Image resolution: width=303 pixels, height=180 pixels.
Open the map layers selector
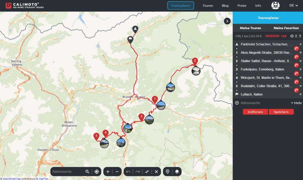click(176, 171)
